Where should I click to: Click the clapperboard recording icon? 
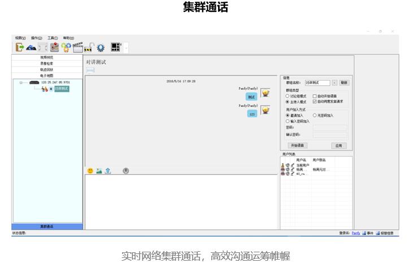[x=77, y=48]
